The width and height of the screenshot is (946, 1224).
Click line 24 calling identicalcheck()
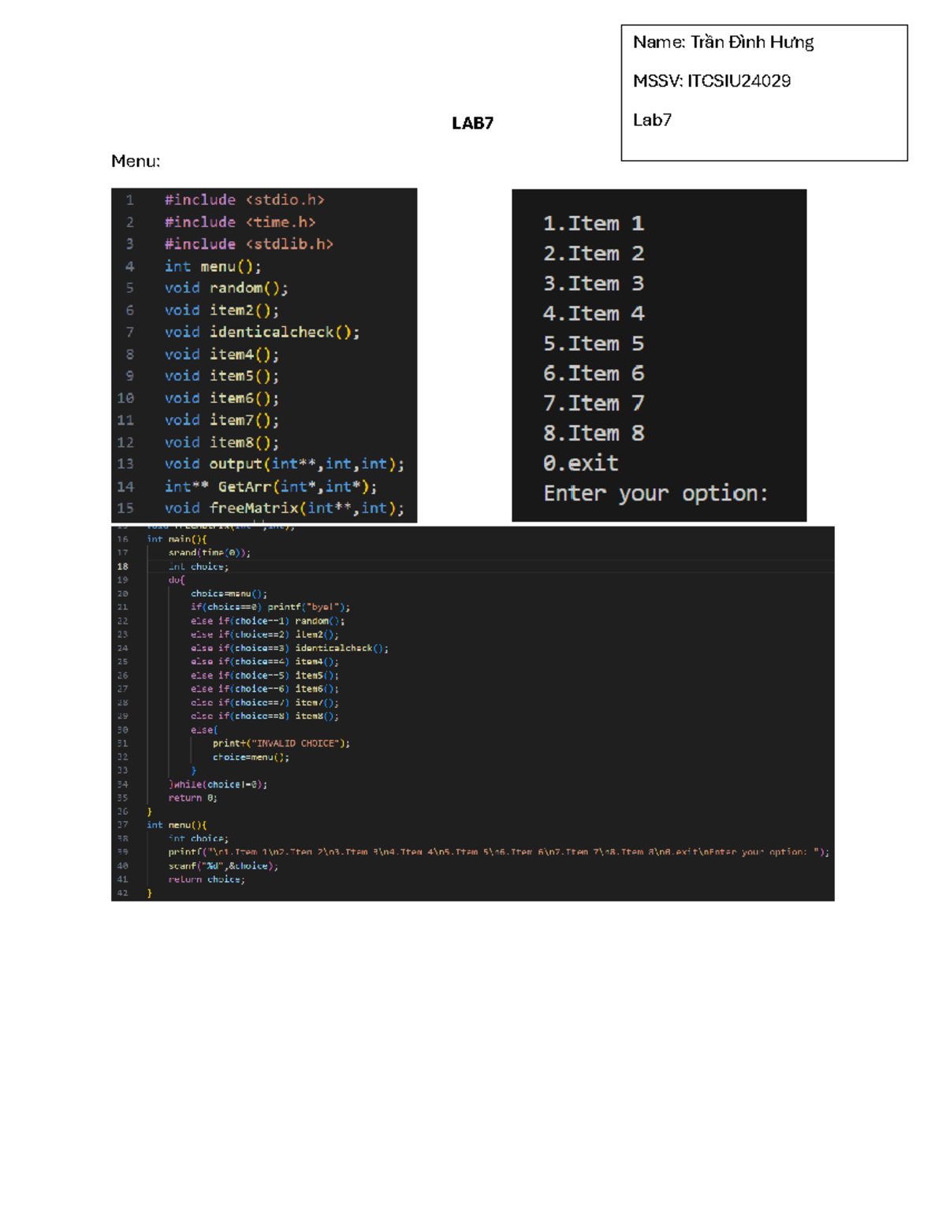(289, 648)
